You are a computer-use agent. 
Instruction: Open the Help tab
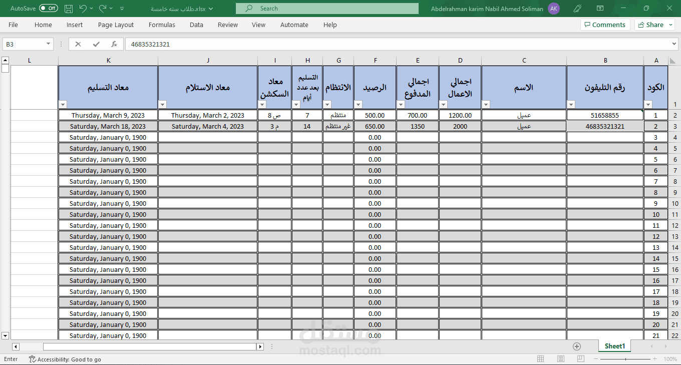coord(330,25)
